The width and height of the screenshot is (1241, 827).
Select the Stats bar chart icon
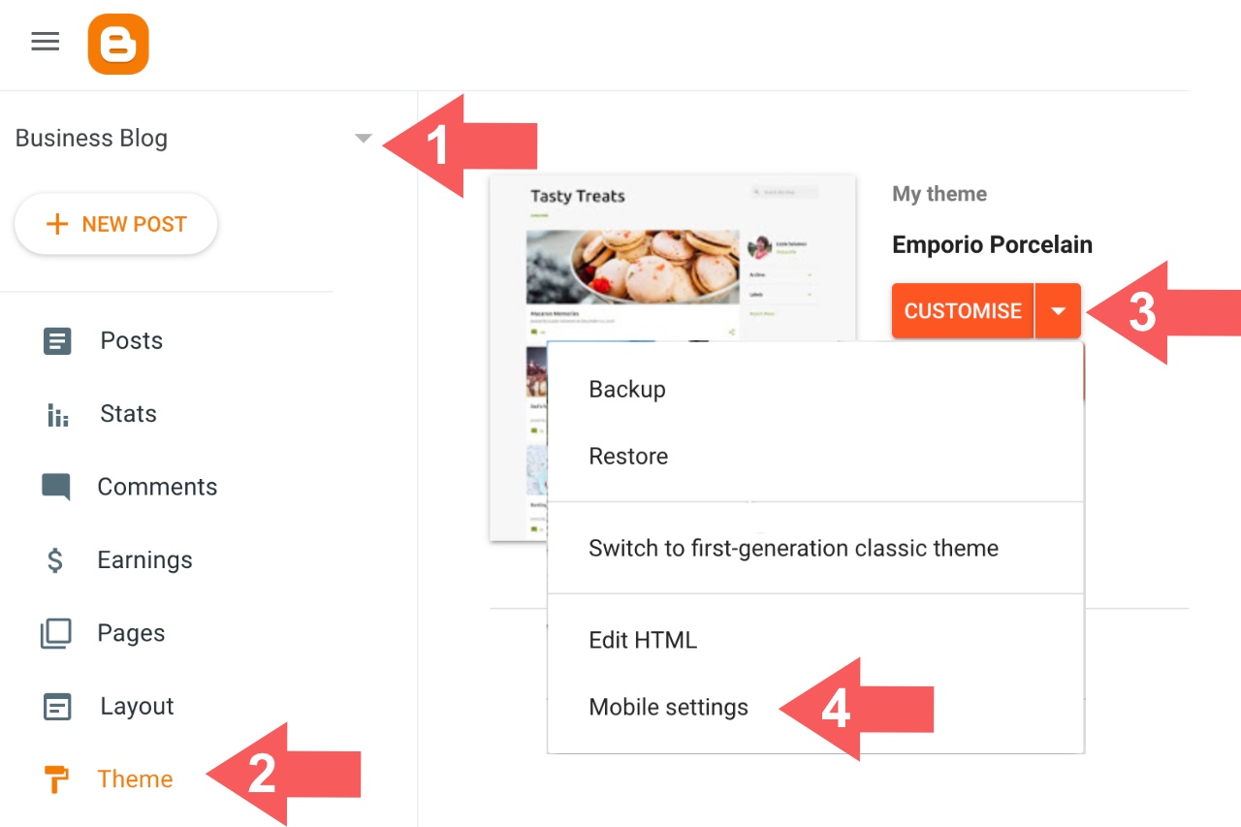(57, 415)
